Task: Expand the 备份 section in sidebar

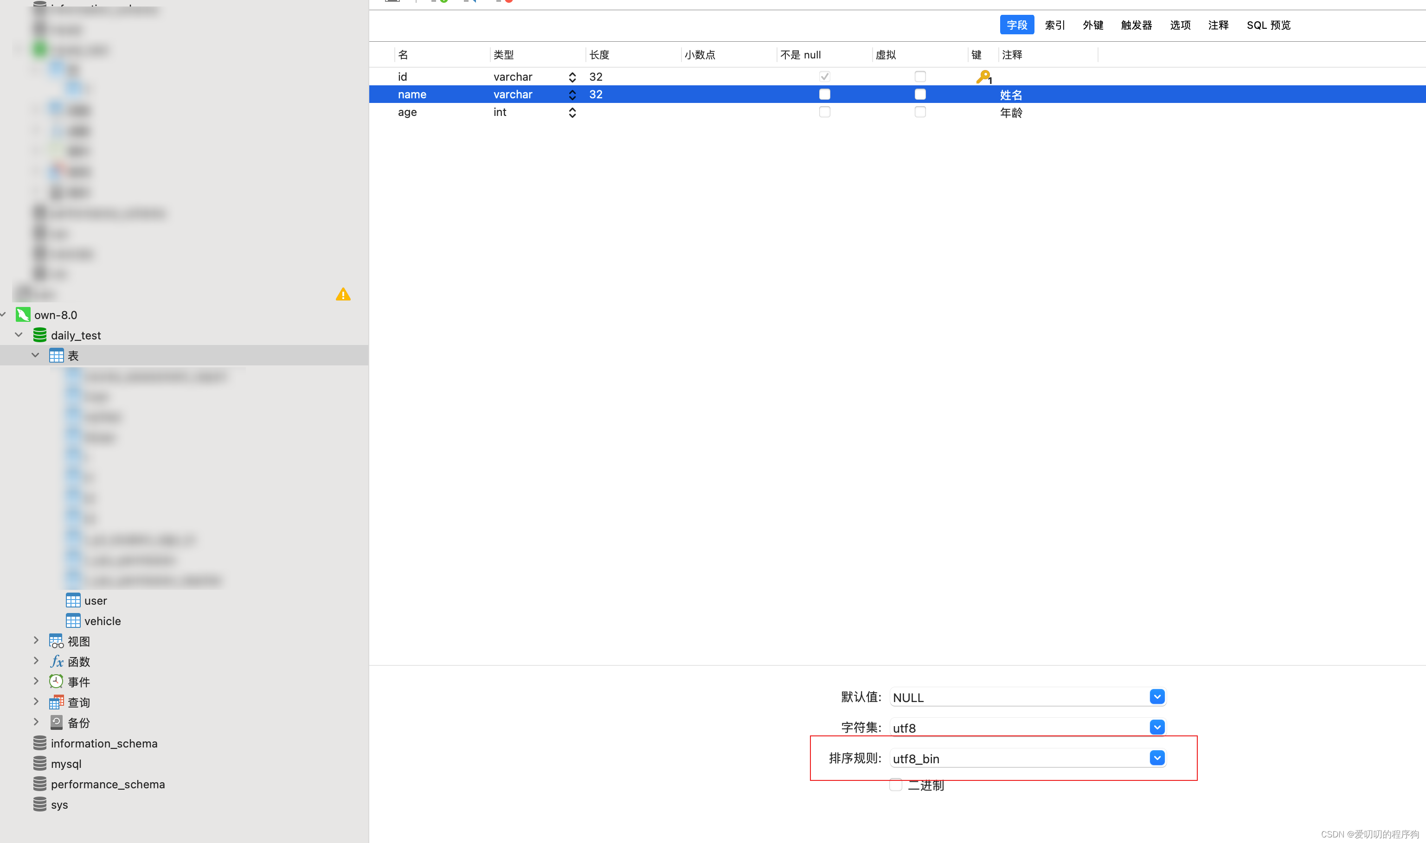Action: tap(35, 722)
